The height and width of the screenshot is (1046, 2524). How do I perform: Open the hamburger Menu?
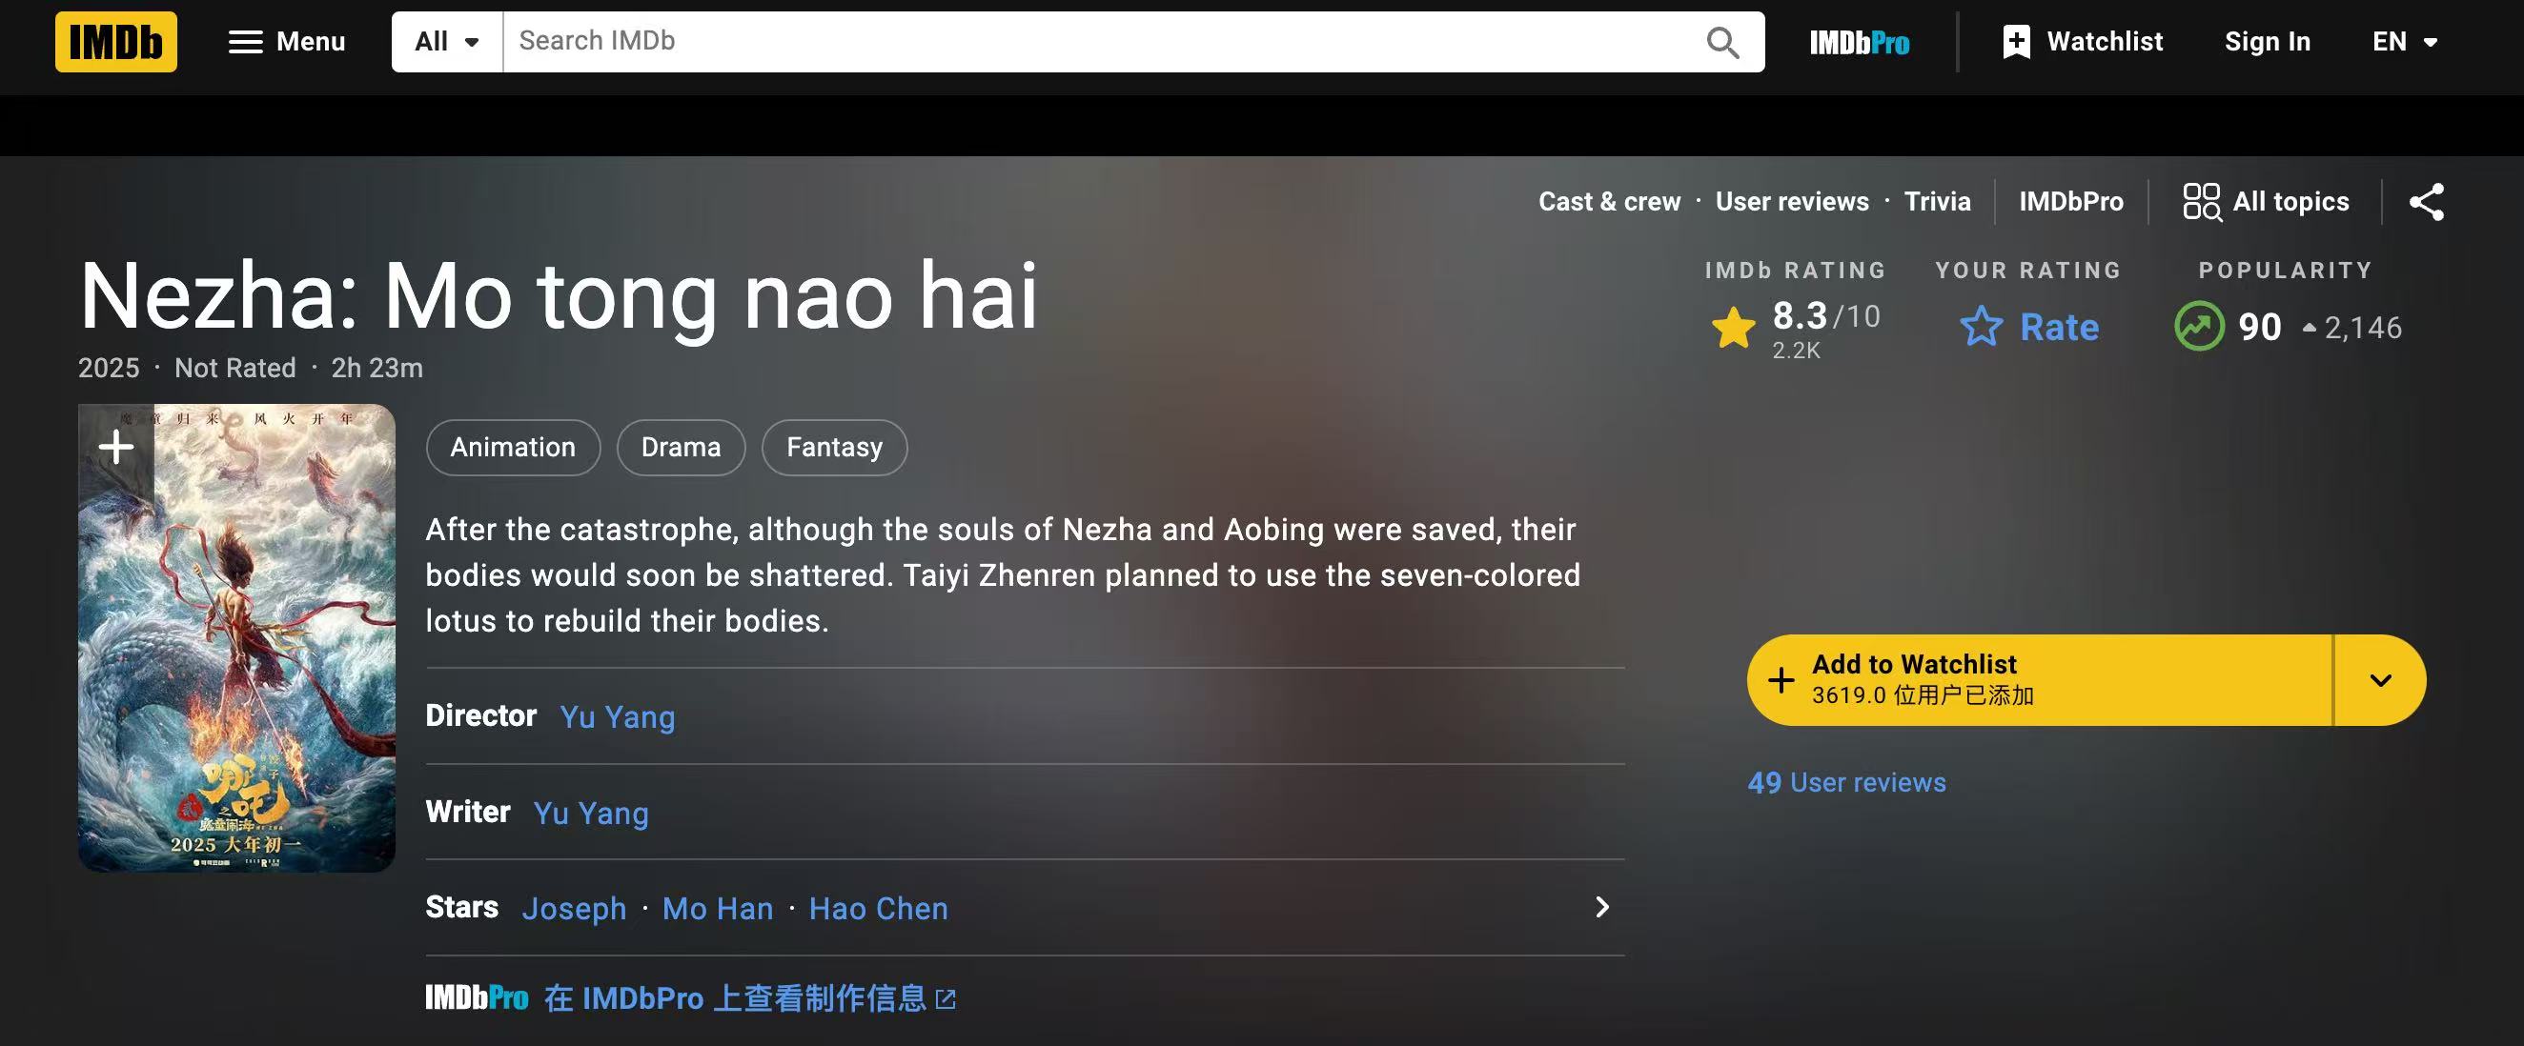tap(287, 42)
